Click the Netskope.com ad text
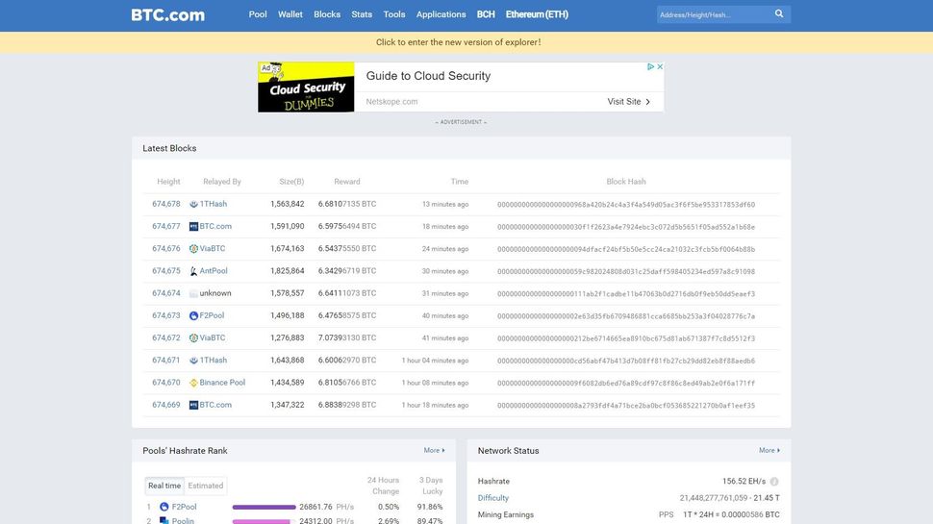The image size is (933, 524). (x=391, y=102)
